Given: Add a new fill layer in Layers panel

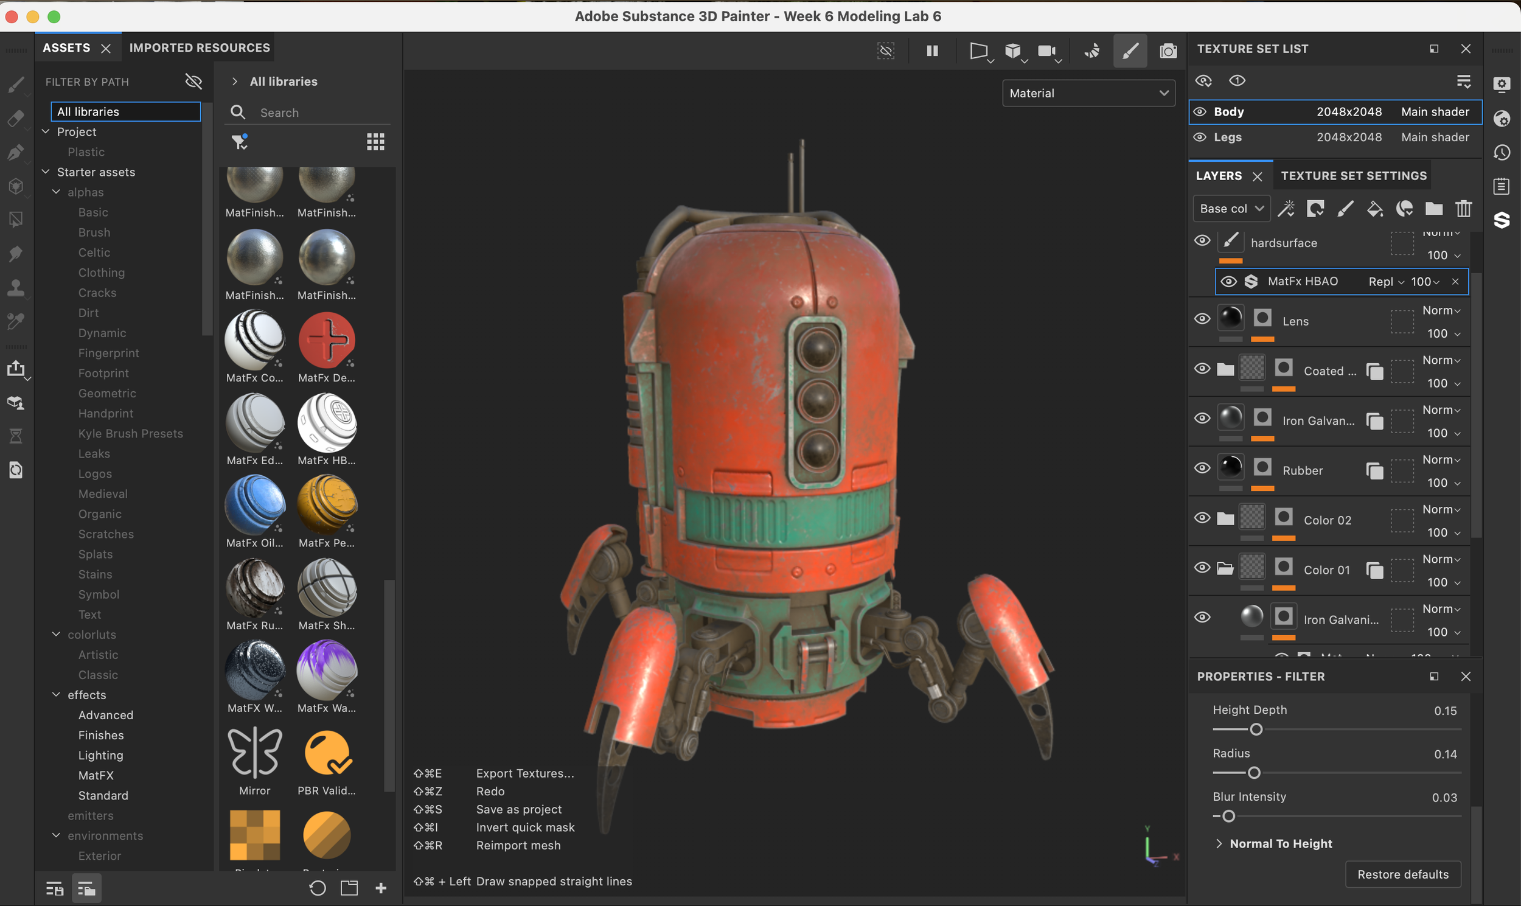Looking at the screenshot, I should pyautogui.click(x=1375, y=208).
